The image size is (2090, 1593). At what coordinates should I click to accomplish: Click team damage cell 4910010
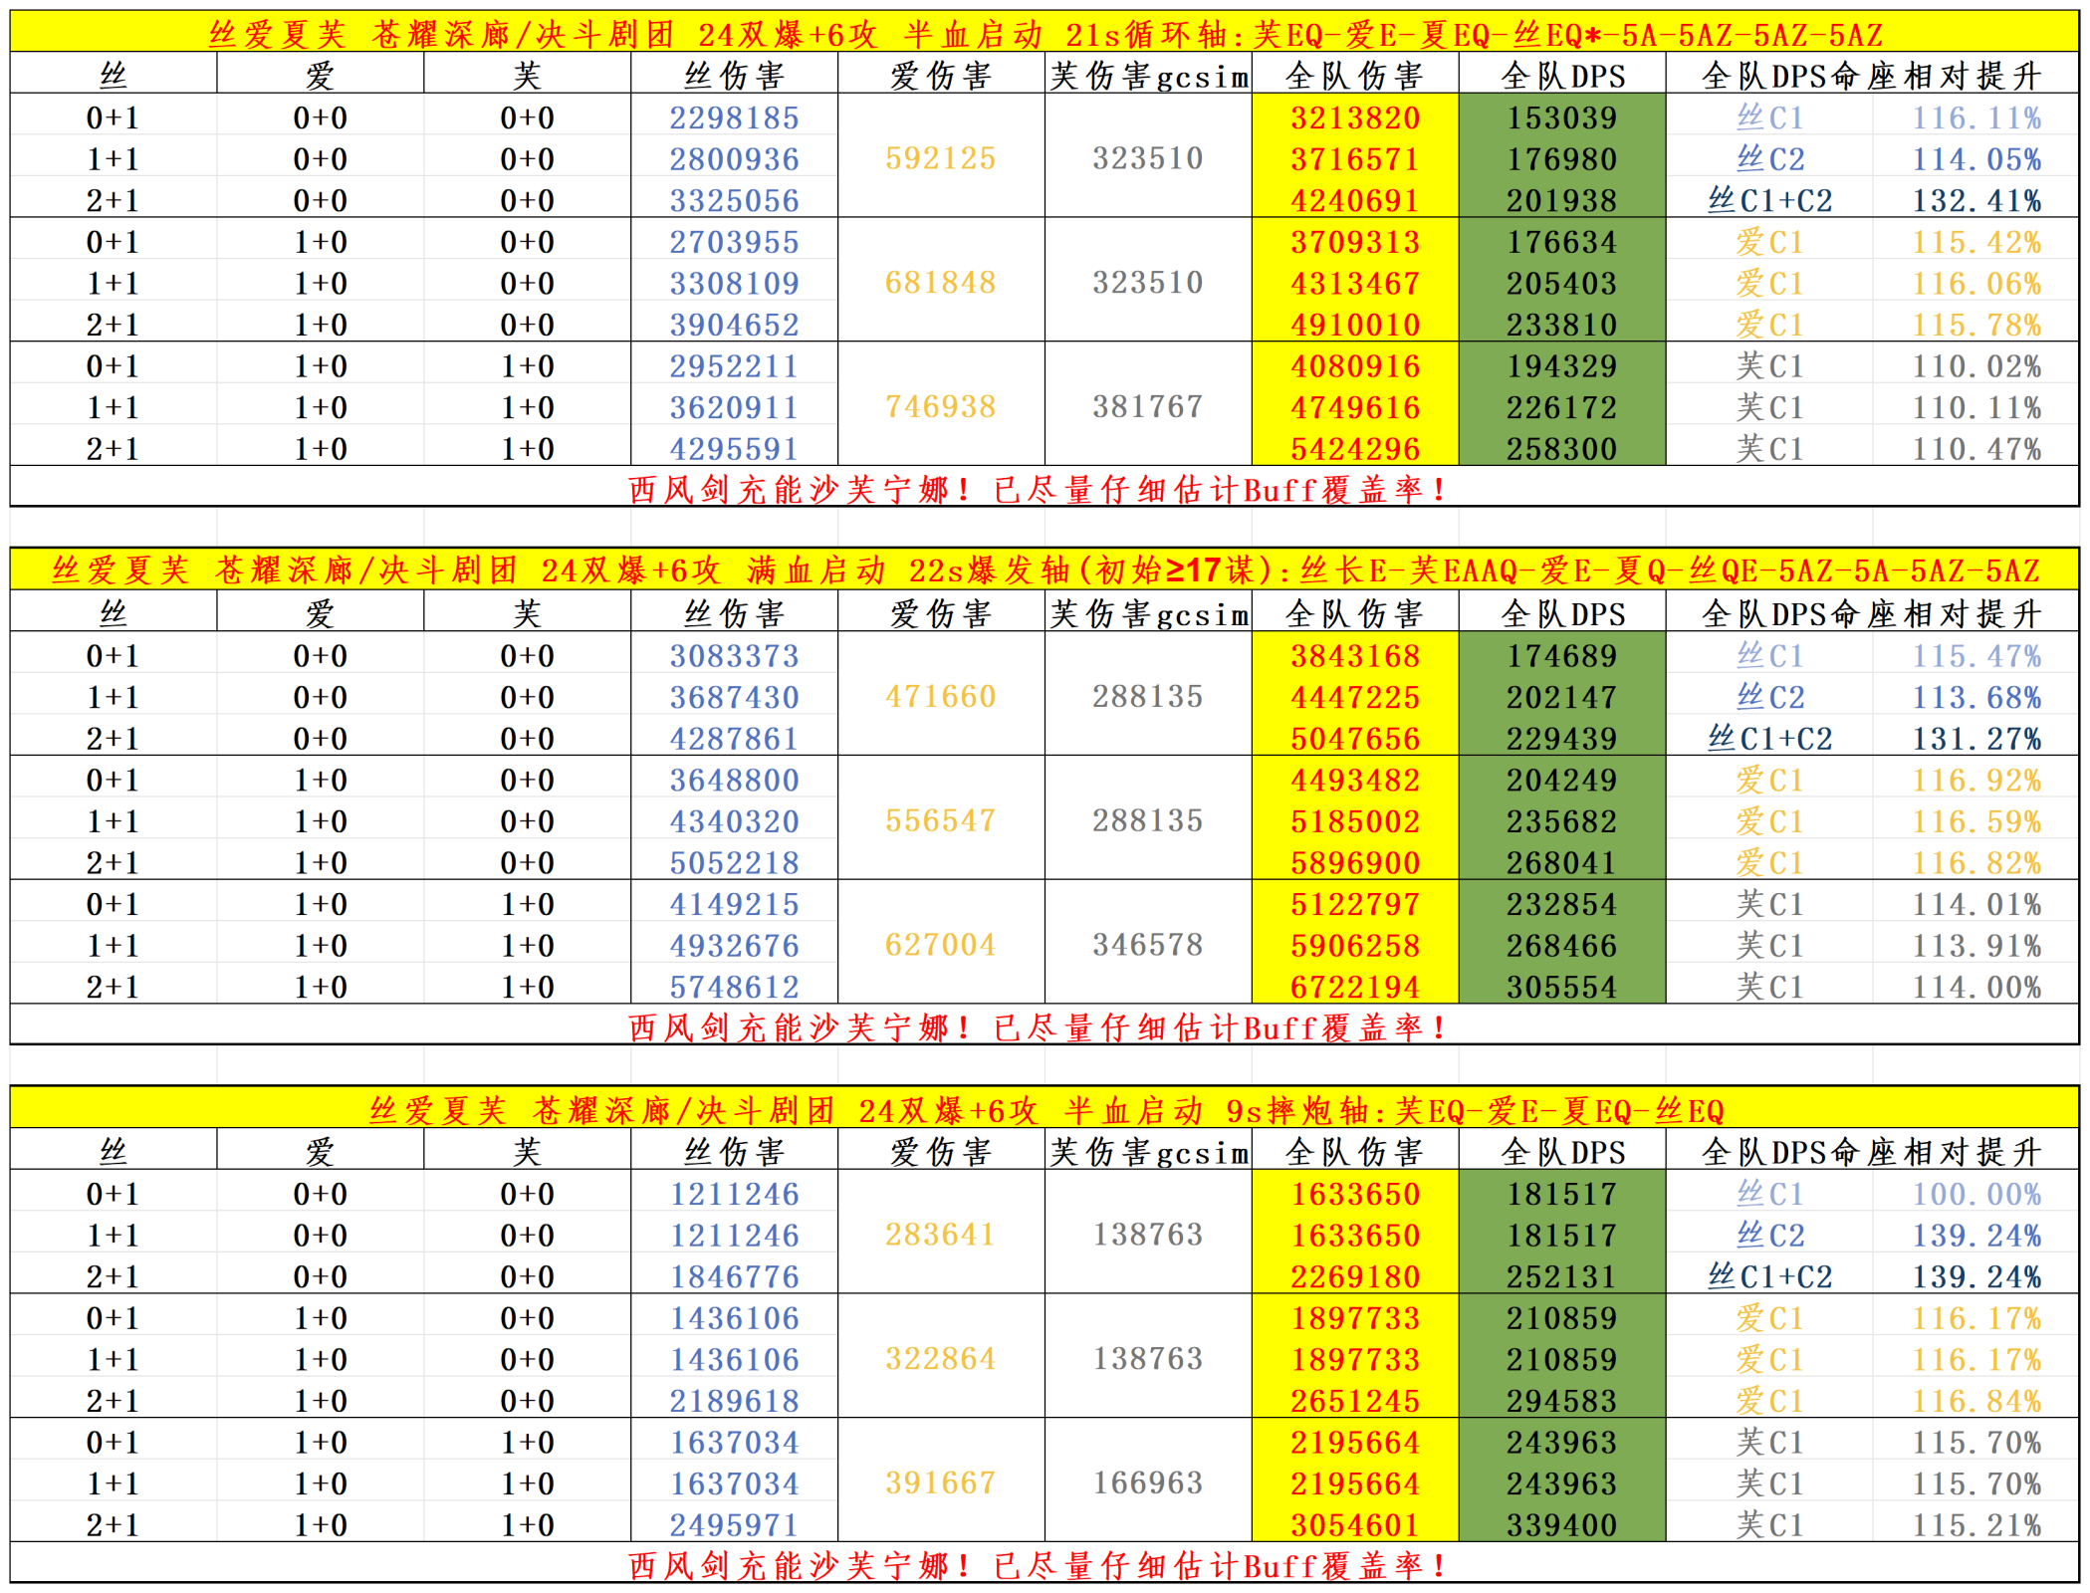pos(1355,325)
